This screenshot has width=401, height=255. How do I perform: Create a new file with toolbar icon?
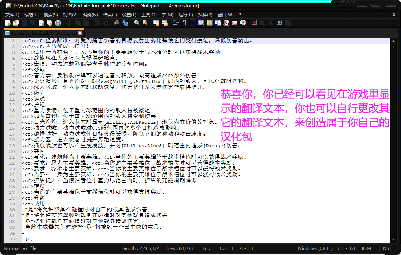tap(8, 23)
